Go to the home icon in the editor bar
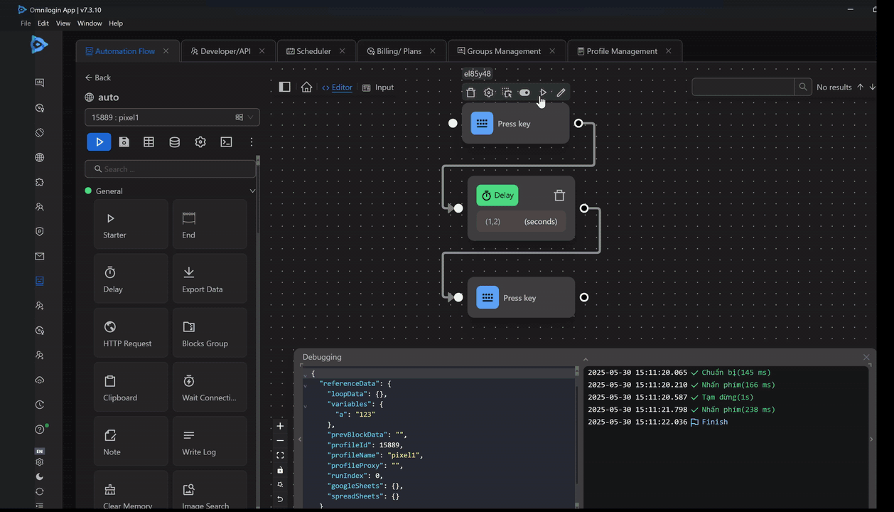Image resolution: width=894 pixels, height=512 pixels. (306, 87)
